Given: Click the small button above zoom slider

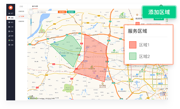Looking at the screenshot, I should coord(31,16).
